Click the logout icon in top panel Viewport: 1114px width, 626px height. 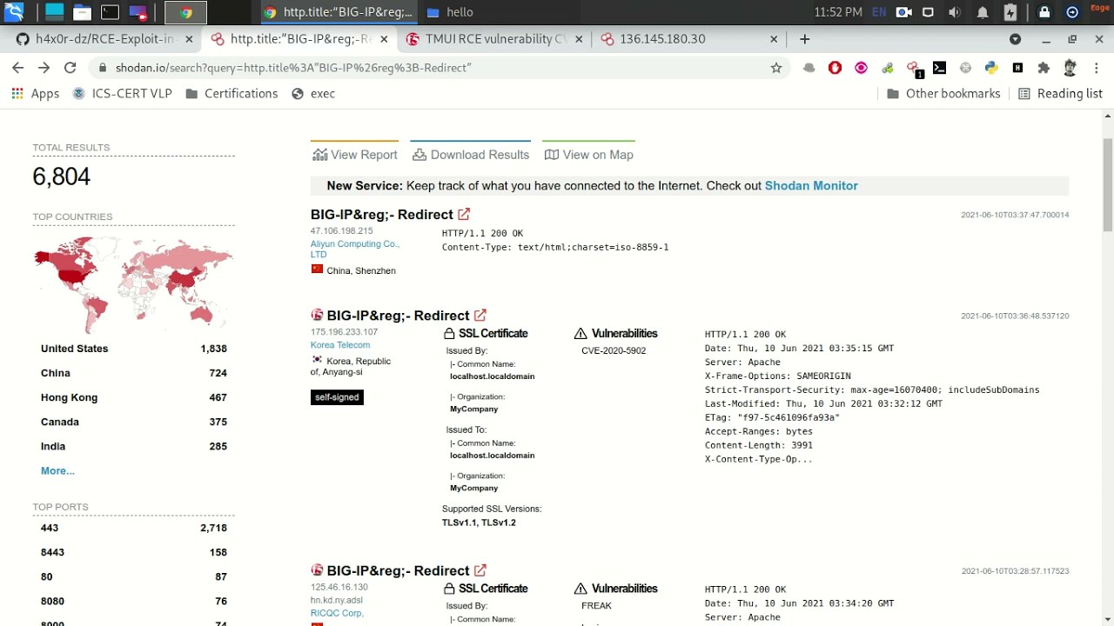coord(1072,12)
